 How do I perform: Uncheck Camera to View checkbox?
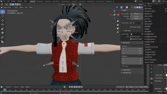(x=131, y=39)
